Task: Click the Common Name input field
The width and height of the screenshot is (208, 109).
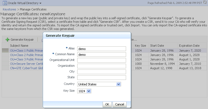Action: [102, 54]
